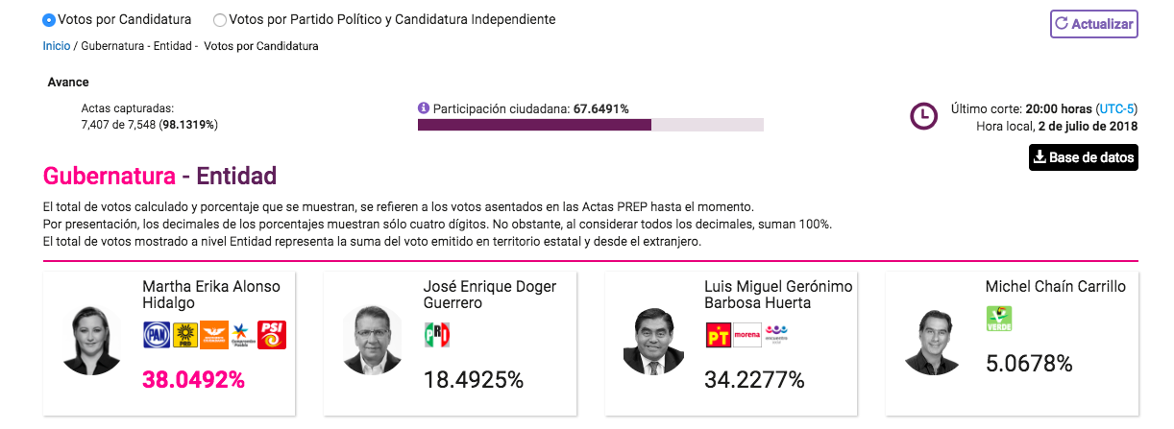The width and height of the screenshot is (1174, 429).
Task: Open Luis Miguel Barbosa Huerta's photo
Action: point(653,342)
